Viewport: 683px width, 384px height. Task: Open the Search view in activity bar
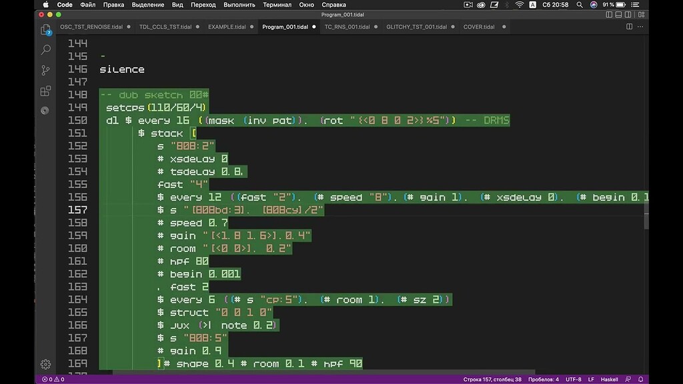coord(46,49)
